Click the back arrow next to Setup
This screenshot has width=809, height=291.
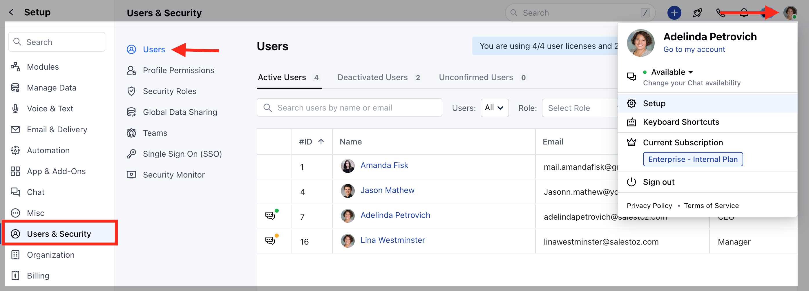click(11, 12)
